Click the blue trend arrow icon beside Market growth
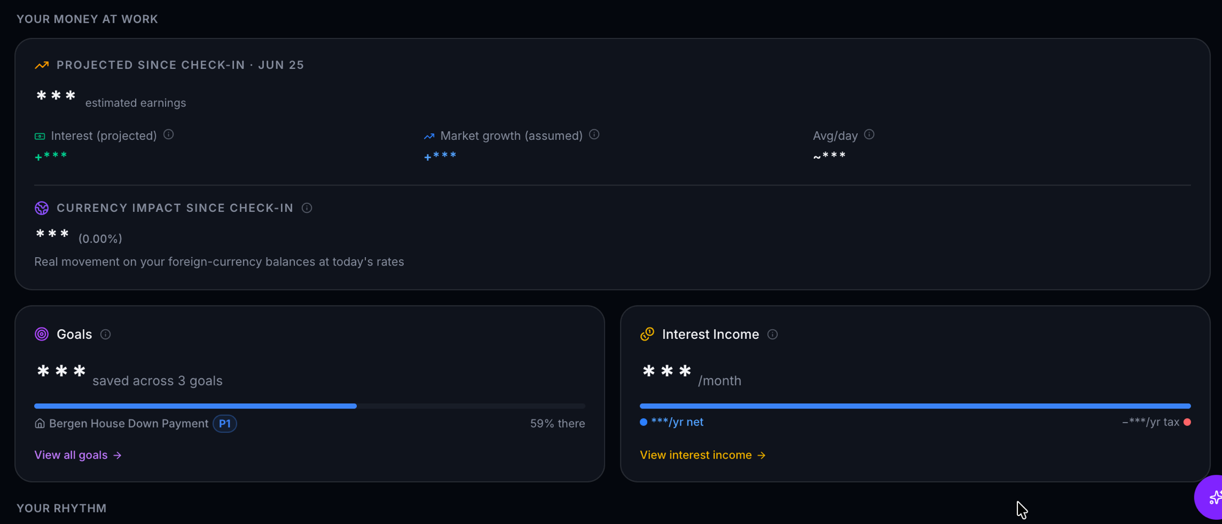This screenshot has width=1222, height=524. [x=429, y=136]
